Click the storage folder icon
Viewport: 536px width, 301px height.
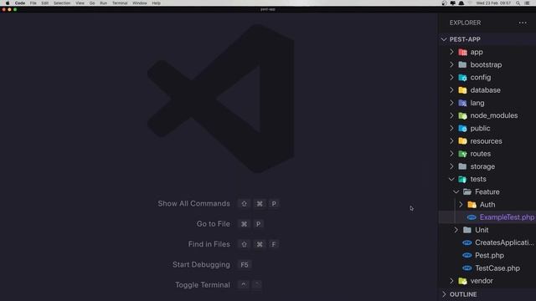coord(462,166)
